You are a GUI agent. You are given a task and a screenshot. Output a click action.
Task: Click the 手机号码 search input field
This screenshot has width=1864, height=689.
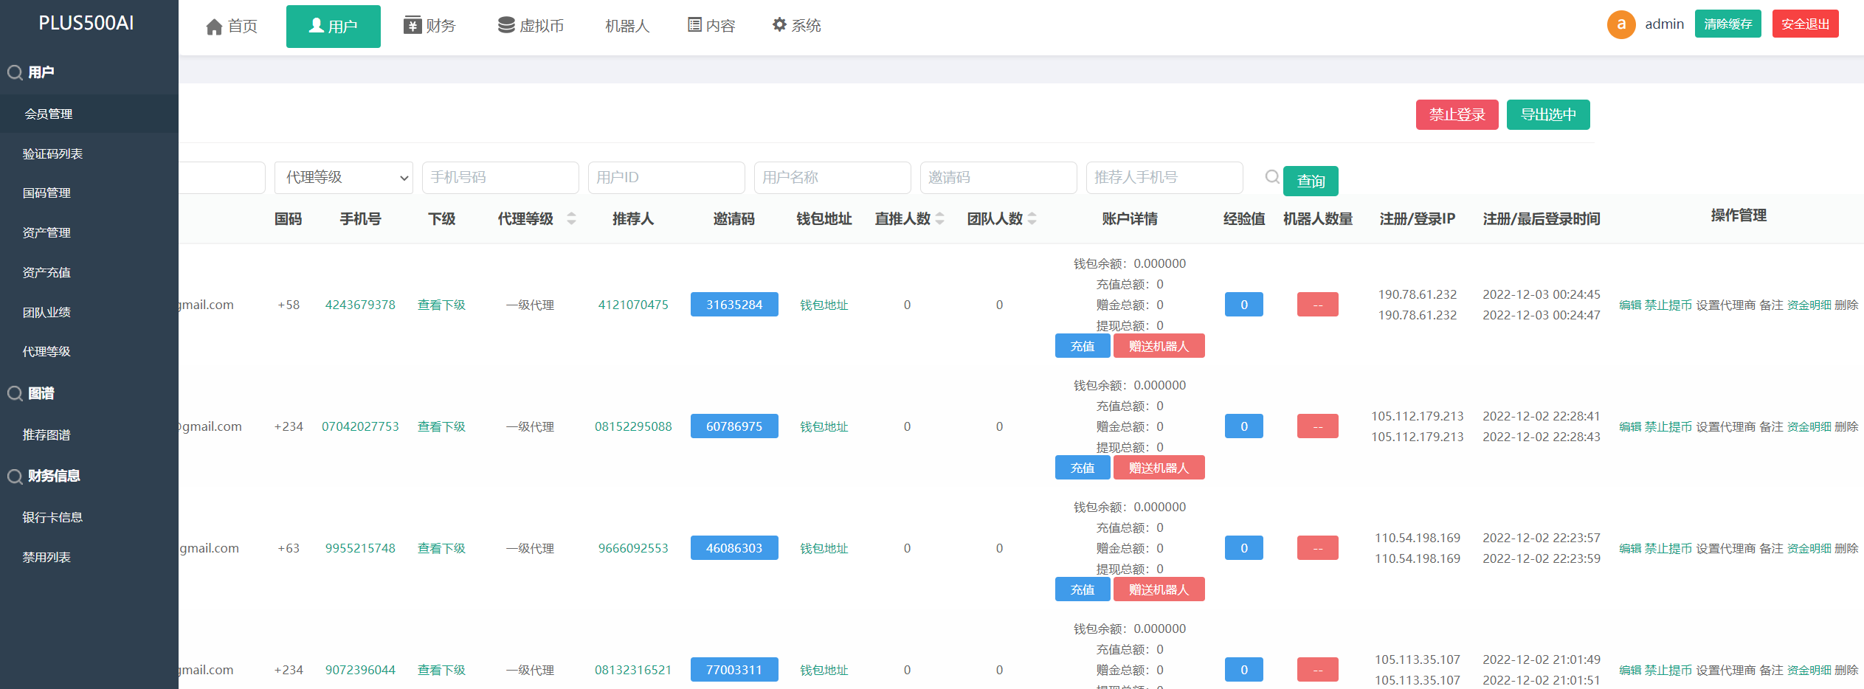(500, 178)
